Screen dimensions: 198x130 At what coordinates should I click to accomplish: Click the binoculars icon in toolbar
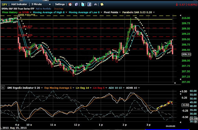coord(96,5)
